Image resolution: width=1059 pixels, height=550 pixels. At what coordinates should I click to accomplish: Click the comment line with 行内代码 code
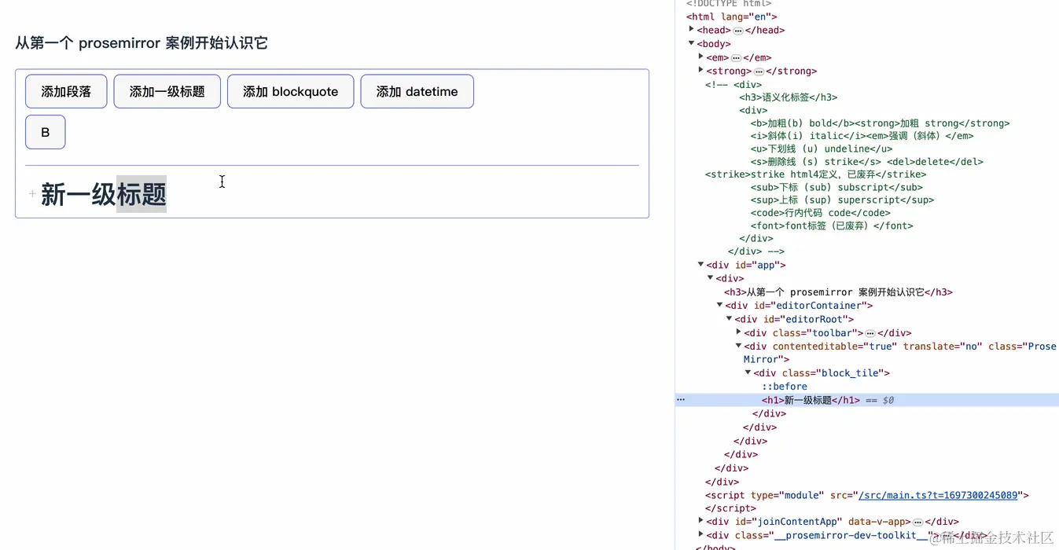(x=820, y=213)
